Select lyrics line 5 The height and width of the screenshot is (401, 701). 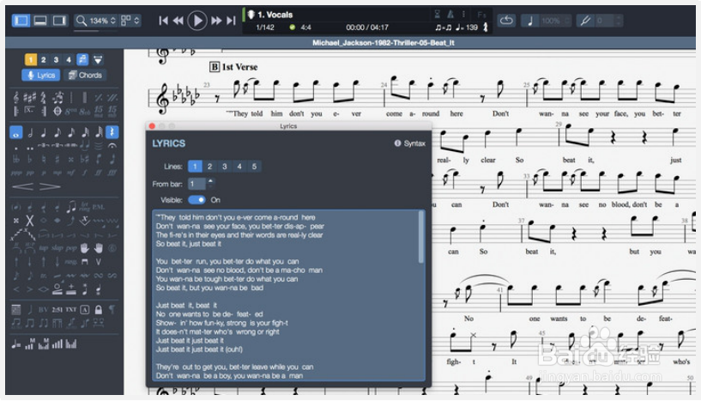pos(254,167)
